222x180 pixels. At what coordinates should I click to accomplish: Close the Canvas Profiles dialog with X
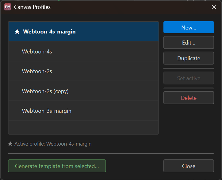tap(214, 7)
